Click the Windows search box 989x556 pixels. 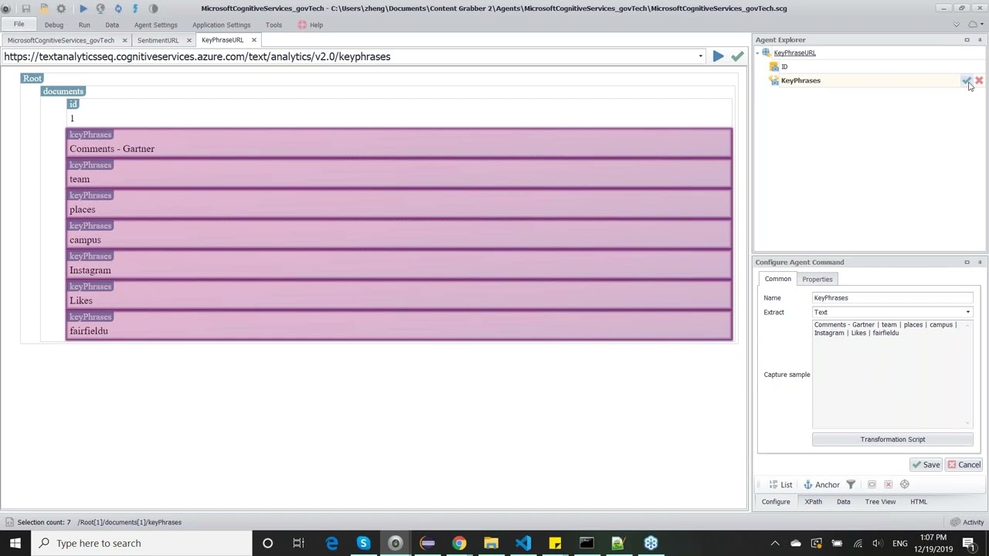click(141, 543)
